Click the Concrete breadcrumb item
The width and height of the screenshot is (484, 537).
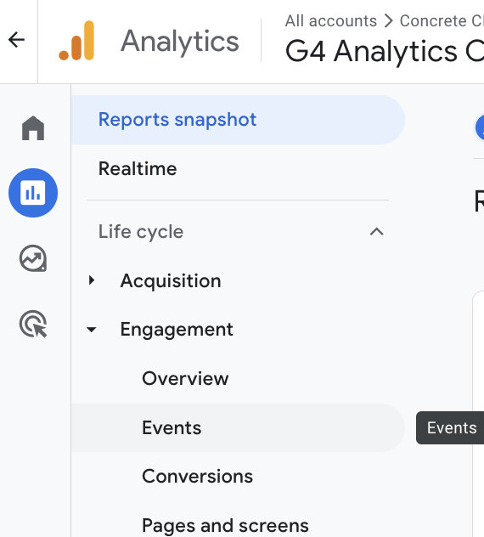pyautogui.click(x=442, y=21)
